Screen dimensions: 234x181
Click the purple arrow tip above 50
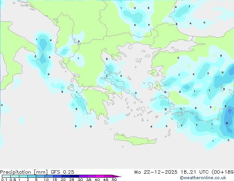point(117,176)
